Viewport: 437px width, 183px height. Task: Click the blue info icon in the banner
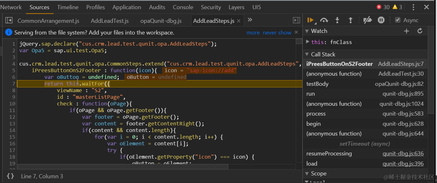(9, 32)
